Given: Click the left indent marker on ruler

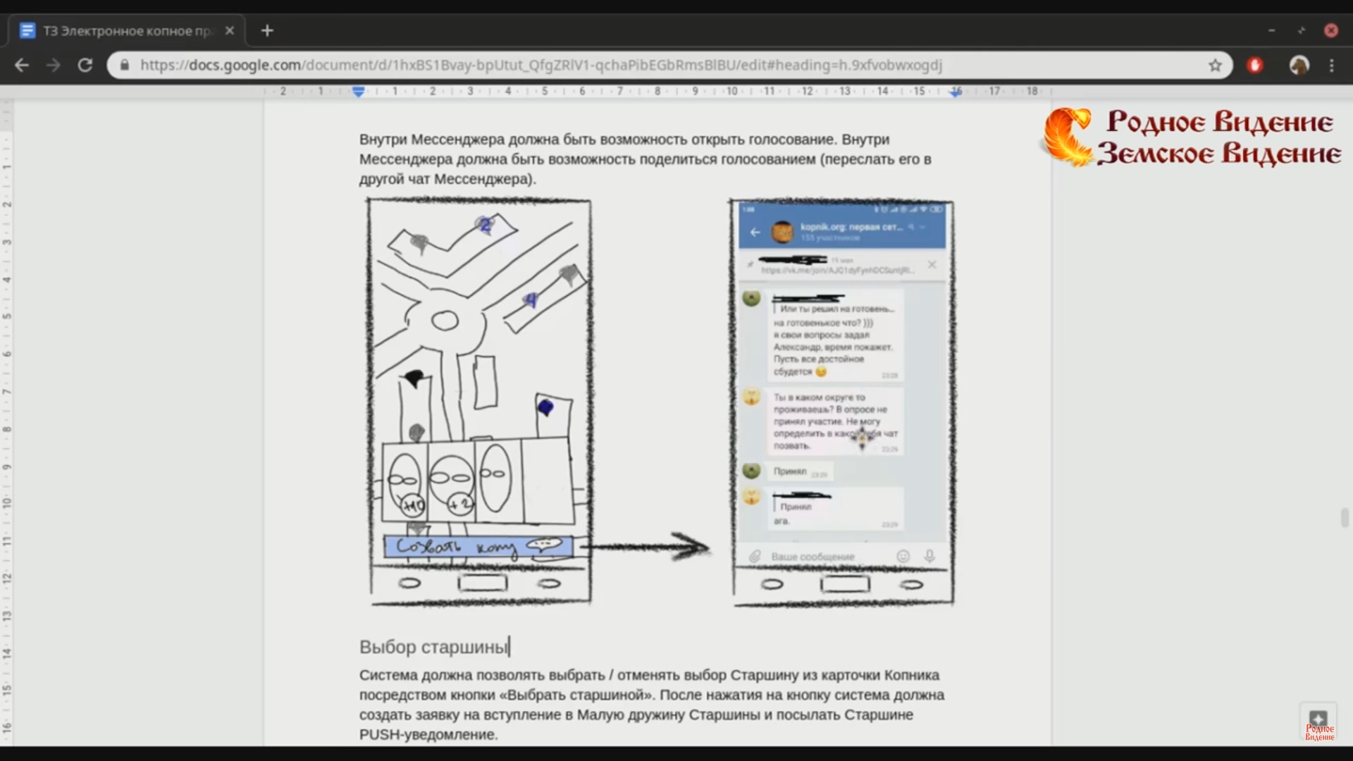Looking at the screenshot, I should [359, 92].
